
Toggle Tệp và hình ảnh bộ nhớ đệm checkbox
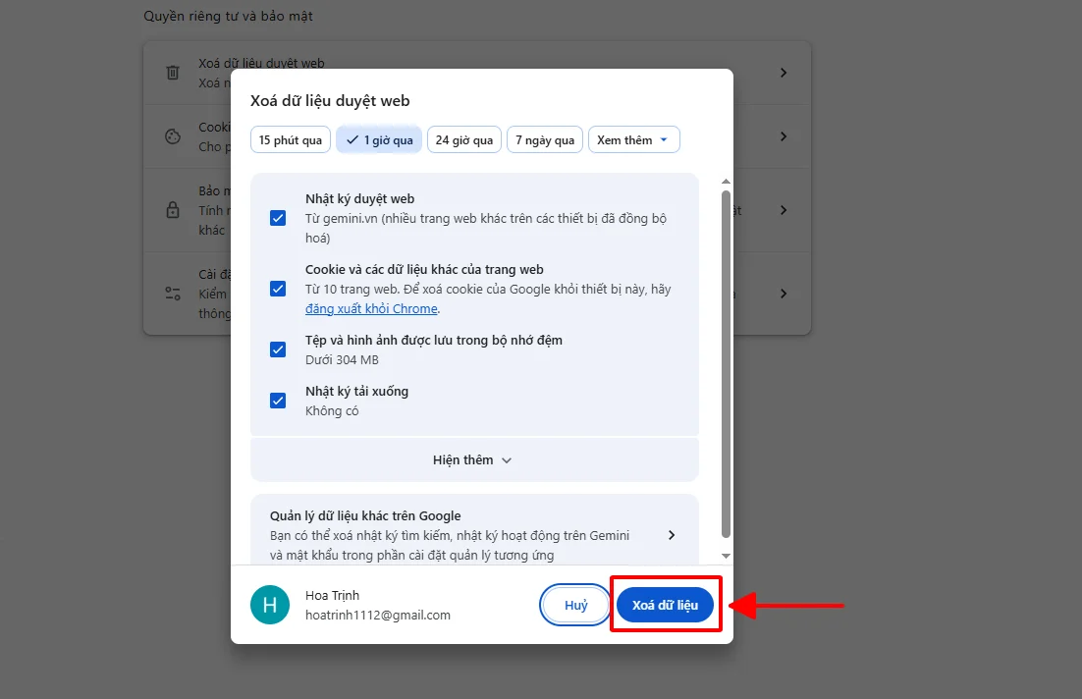point(278,349)
